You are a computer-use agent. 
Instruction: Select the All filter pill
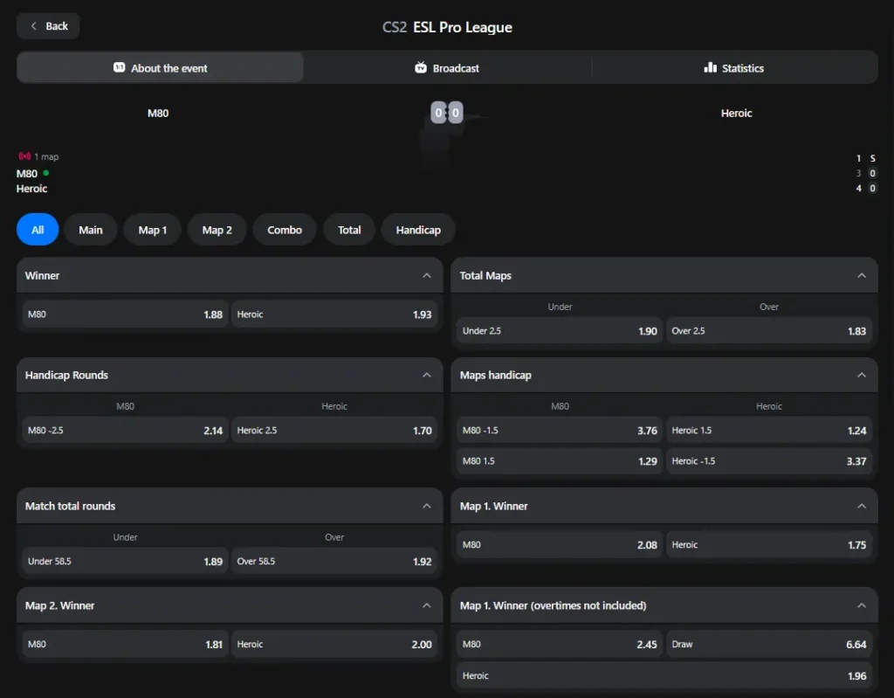click(37, 229)
